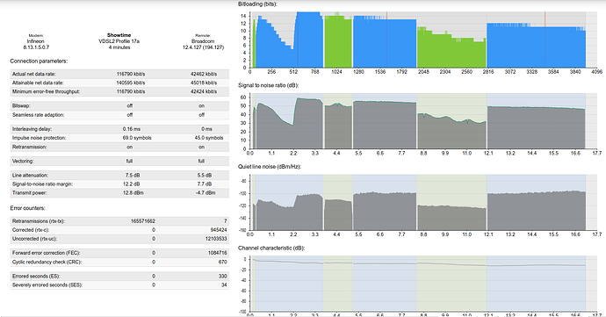Click the "Broadcom" remote name
The width and height of the screenshot is (606, 317).
tap(203, 41)
